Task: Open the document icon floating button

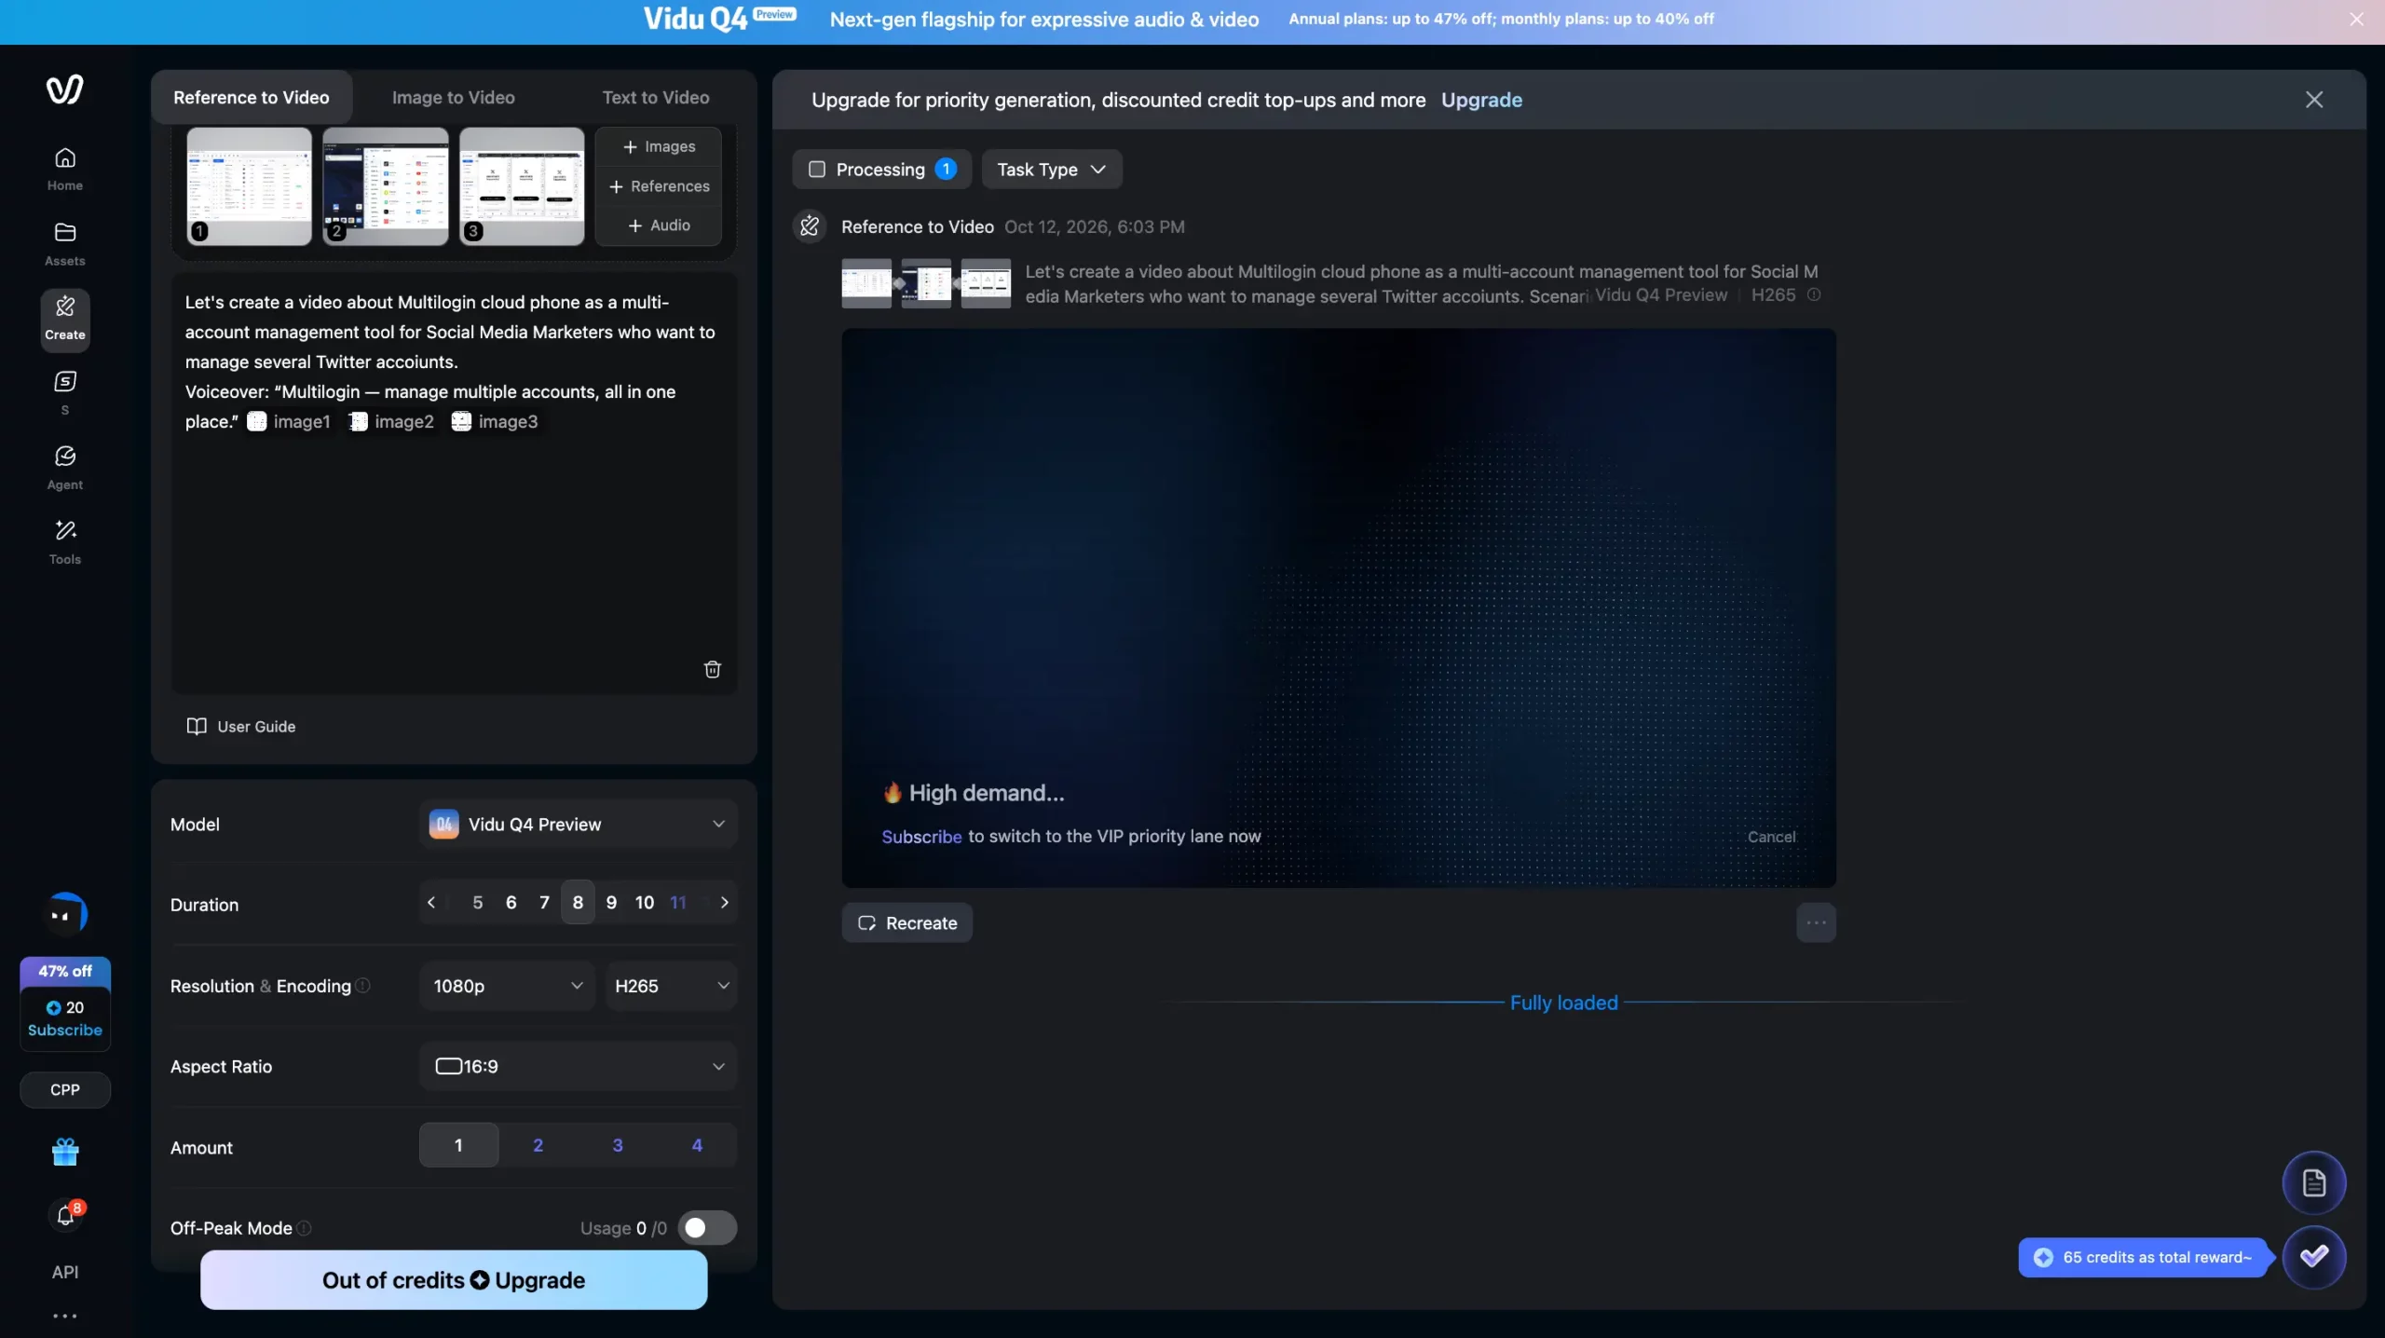Action: tap(2313, 1183)
